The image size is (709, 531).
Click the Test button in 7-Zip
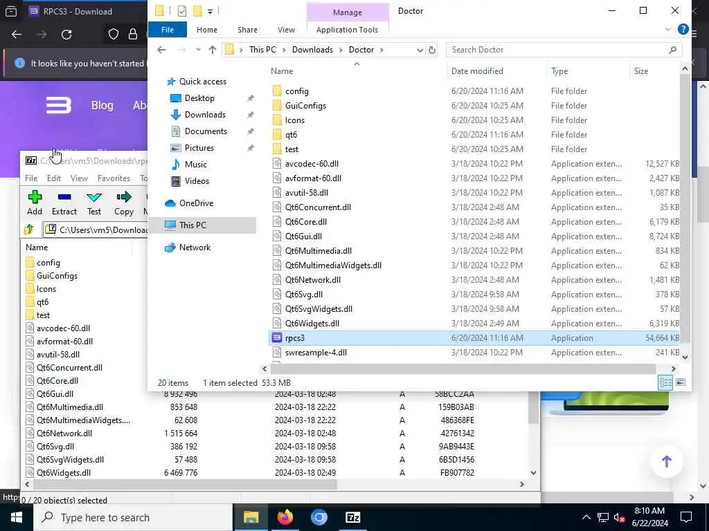click(94, 203)
